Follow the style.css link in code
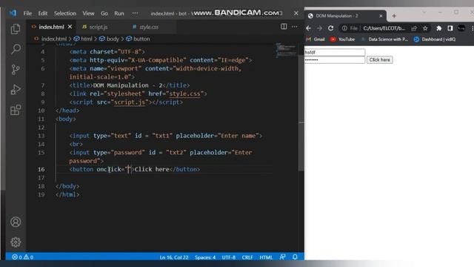Viewport: 474px width, 267px height. coord(184,94)
